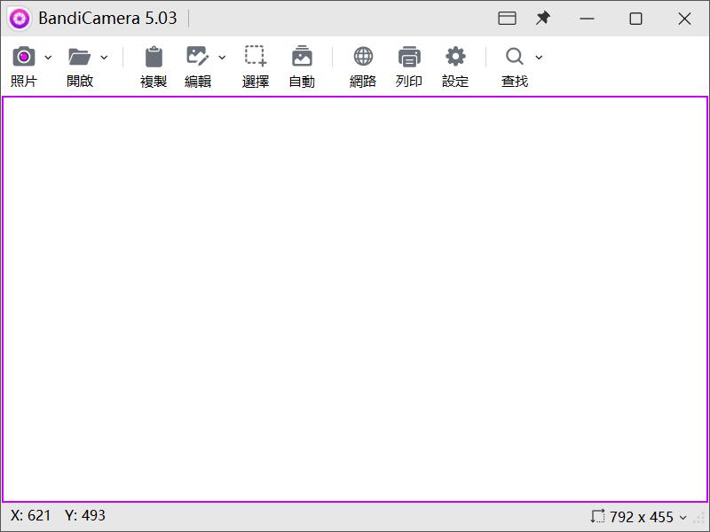Toggle the pin always-on-top button

coord(543,18)
